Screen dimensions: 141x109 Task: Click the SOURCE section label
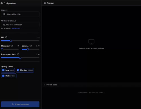point(4,10)
